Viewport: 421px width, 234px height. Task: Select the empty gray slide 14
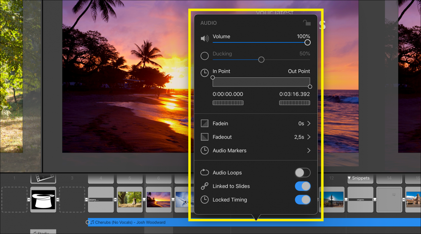tap(389, 200)
